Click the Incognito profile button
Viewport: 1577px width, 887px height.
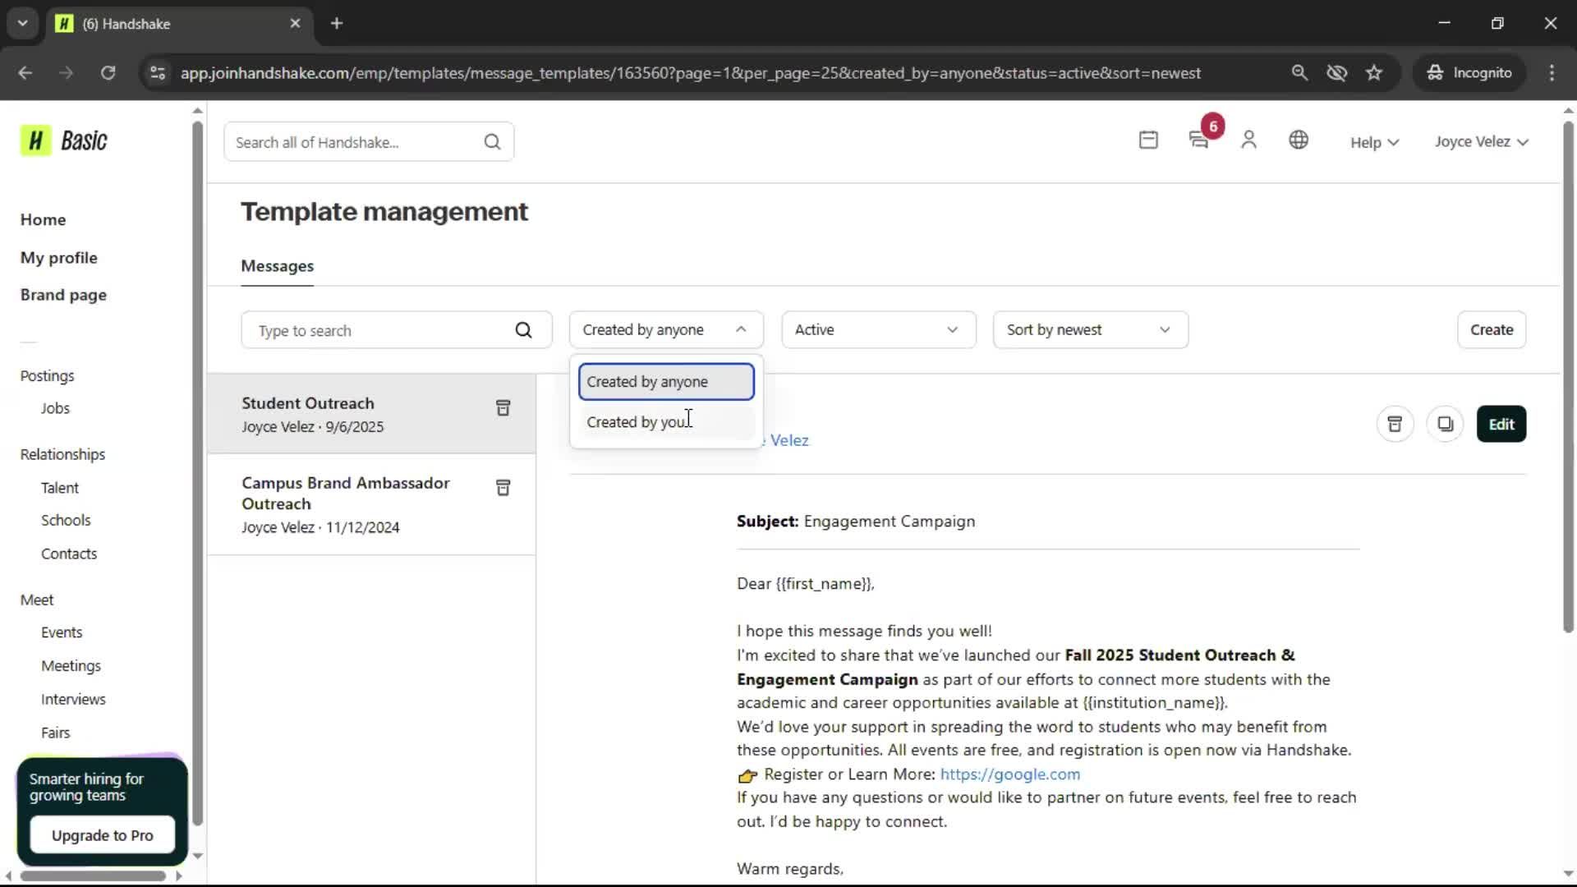point(1469,73)
